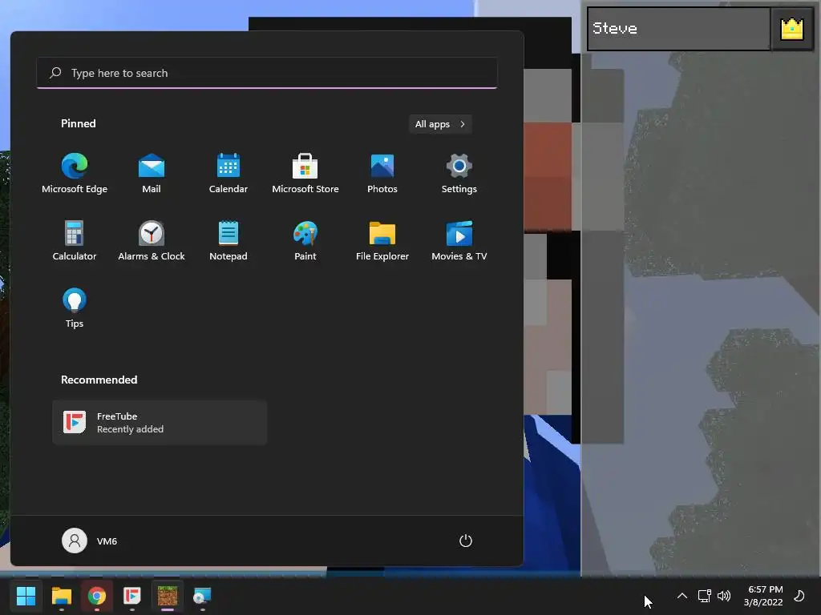This screenshot has height=615, width=821.
Task: Launch the Mail app
Action: click(x=152, y=174)
